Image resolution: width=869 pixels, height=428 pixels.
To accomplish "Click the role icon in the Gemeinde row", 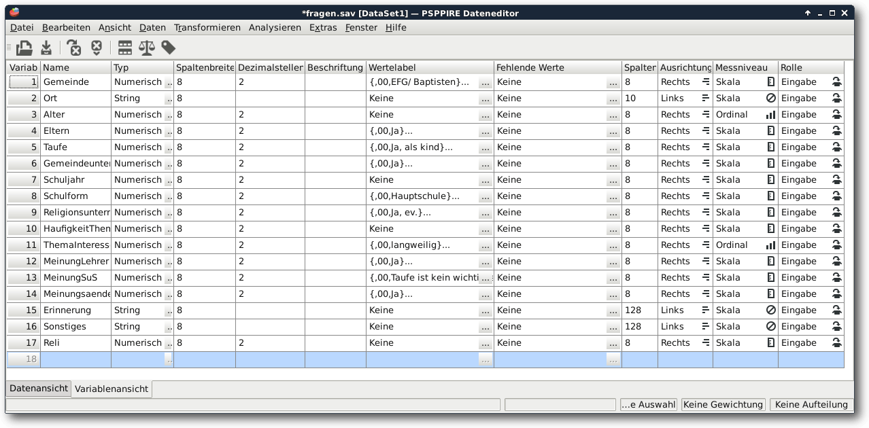I will click(x=836, y=82).
